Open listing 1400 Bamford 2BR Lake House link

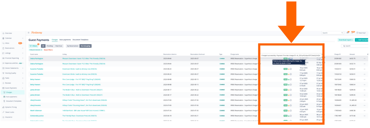click(84, 110)
